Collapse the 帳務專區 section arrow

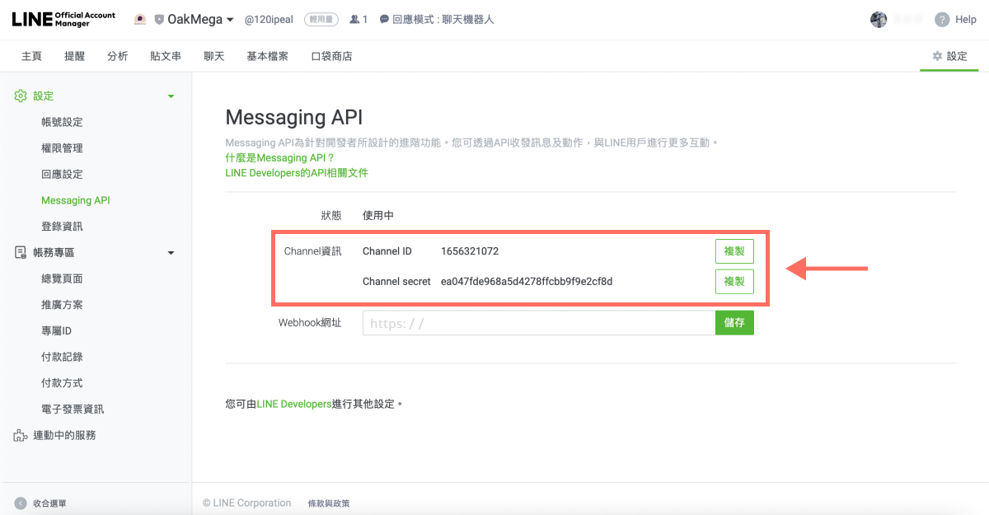coord(171,253)
